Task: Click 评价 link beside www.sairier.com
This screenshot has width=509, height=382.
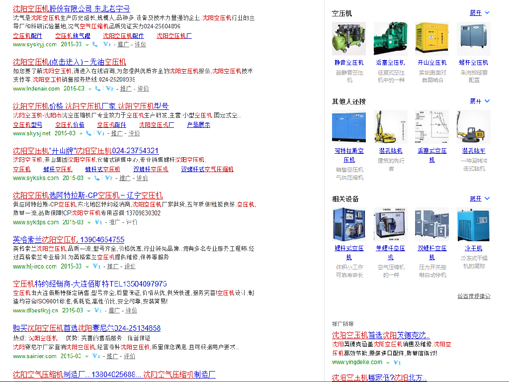Action: tap(129, 356)
